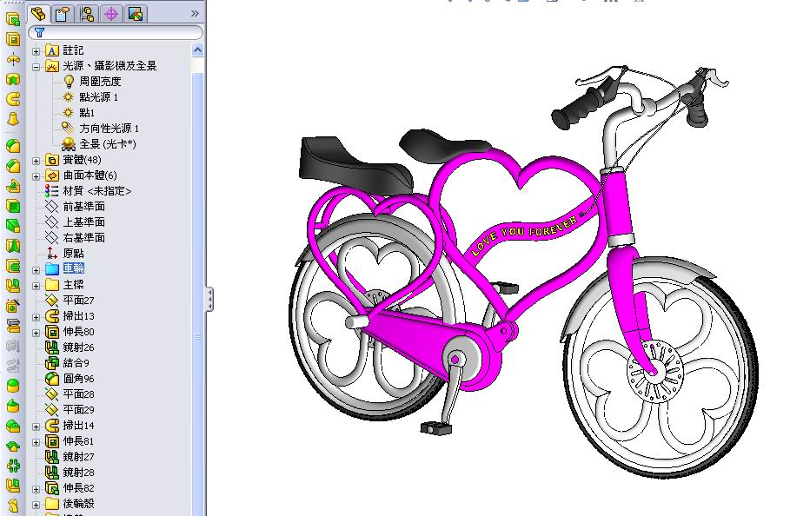This screenshot has width=790, height=516.
Task: Select 材質 <未指定> material entry
Action: pyautogui.click(x=96, y=191)
